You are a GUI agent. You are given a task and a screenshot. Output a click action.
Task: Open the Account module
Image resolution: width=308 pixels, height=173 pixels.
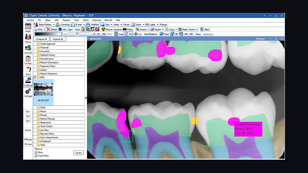28,49
